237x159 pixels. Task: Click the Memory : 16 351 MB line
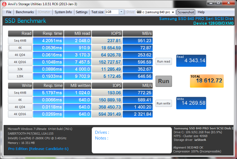[x=21, y=143]
